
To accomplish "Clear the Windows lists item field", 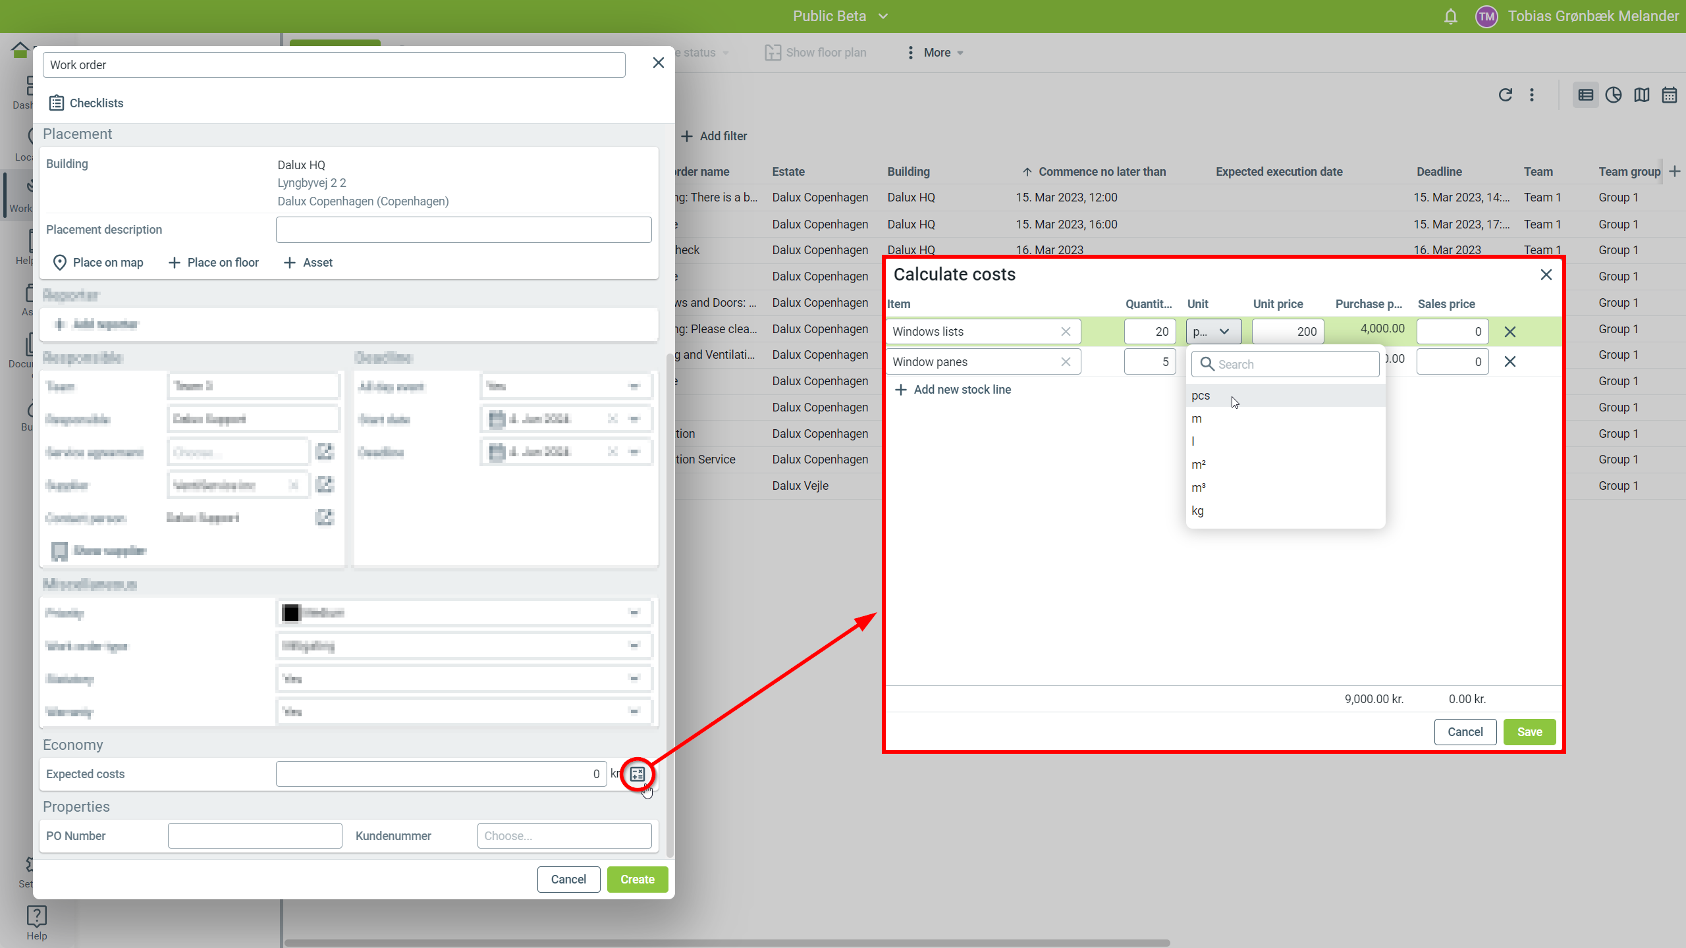I will coord(1066,332).
